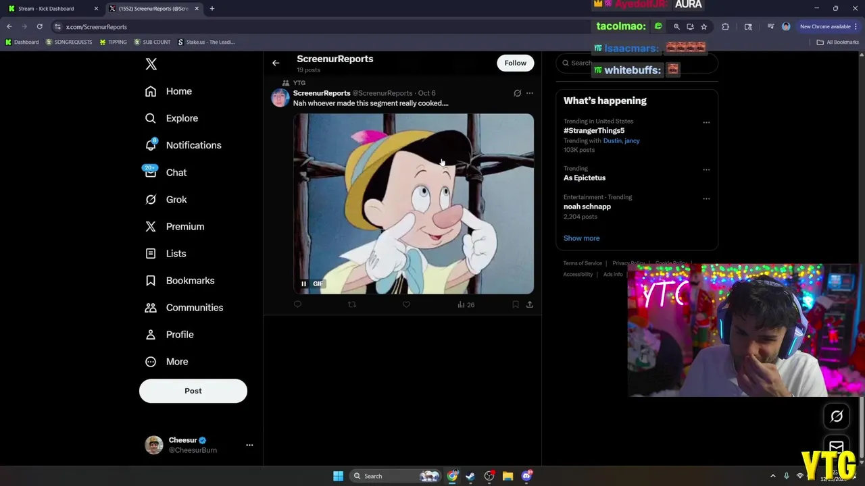The width and height of the screenshot is (865, 486).
Task: Open the Stake.us bookmark
Action: coord(206,42)
